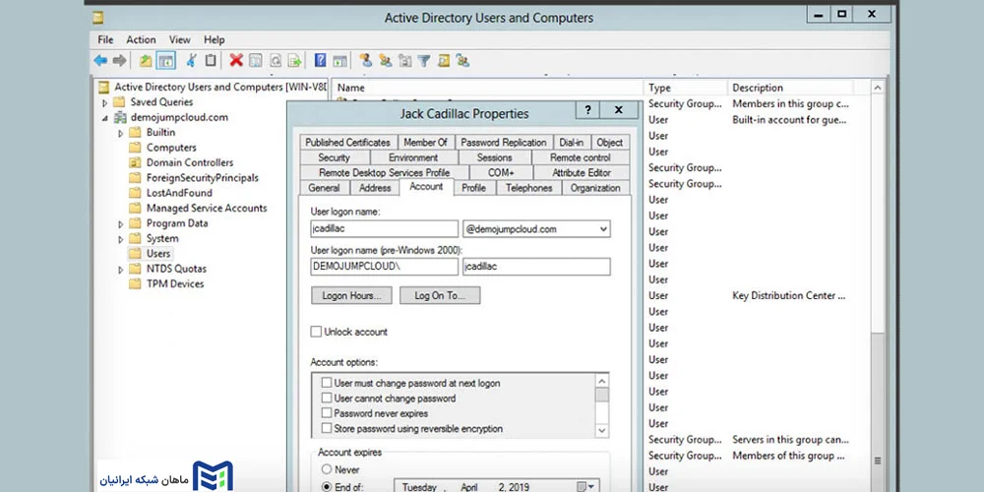Switch to the Attribute Editor tab
Viewport: 984px width, 492px height.
[x=582, y=172]
